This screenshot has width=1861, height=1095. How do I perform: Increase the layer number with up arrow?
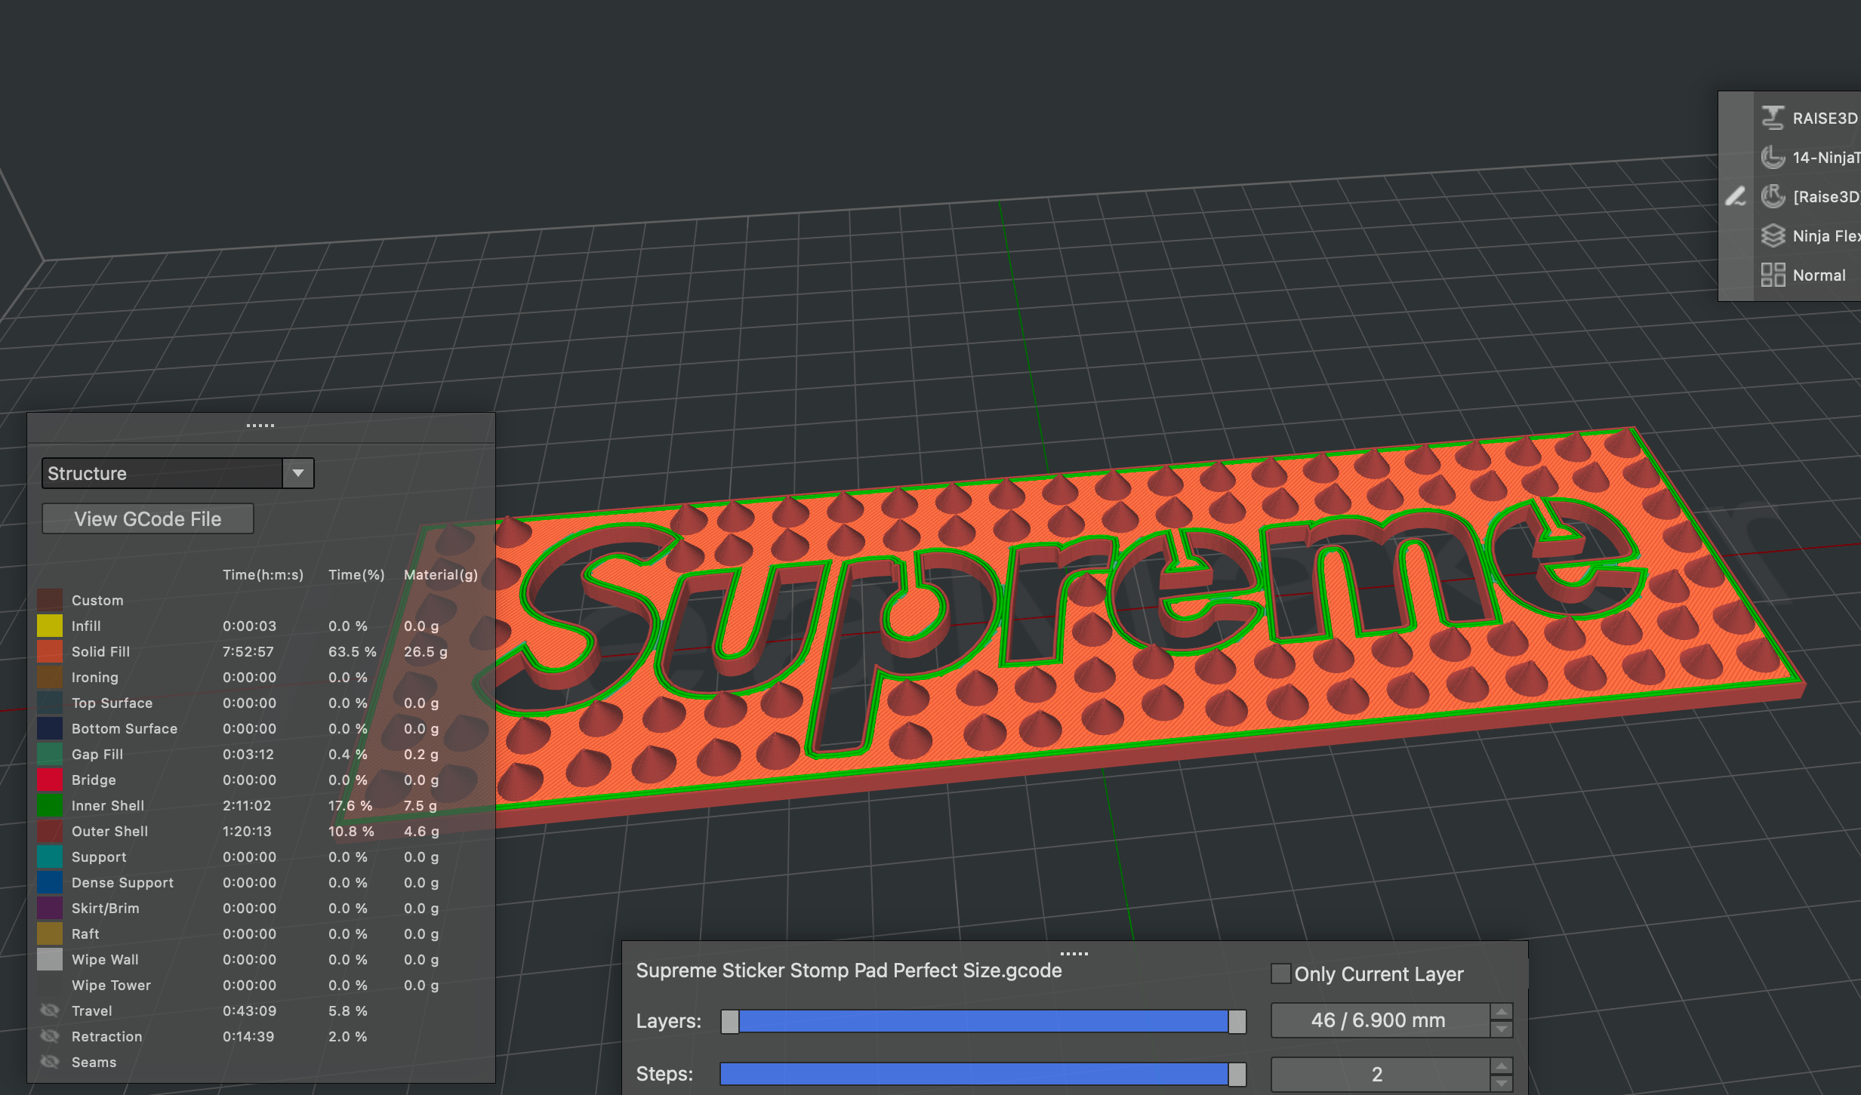pos(1502,1012)
